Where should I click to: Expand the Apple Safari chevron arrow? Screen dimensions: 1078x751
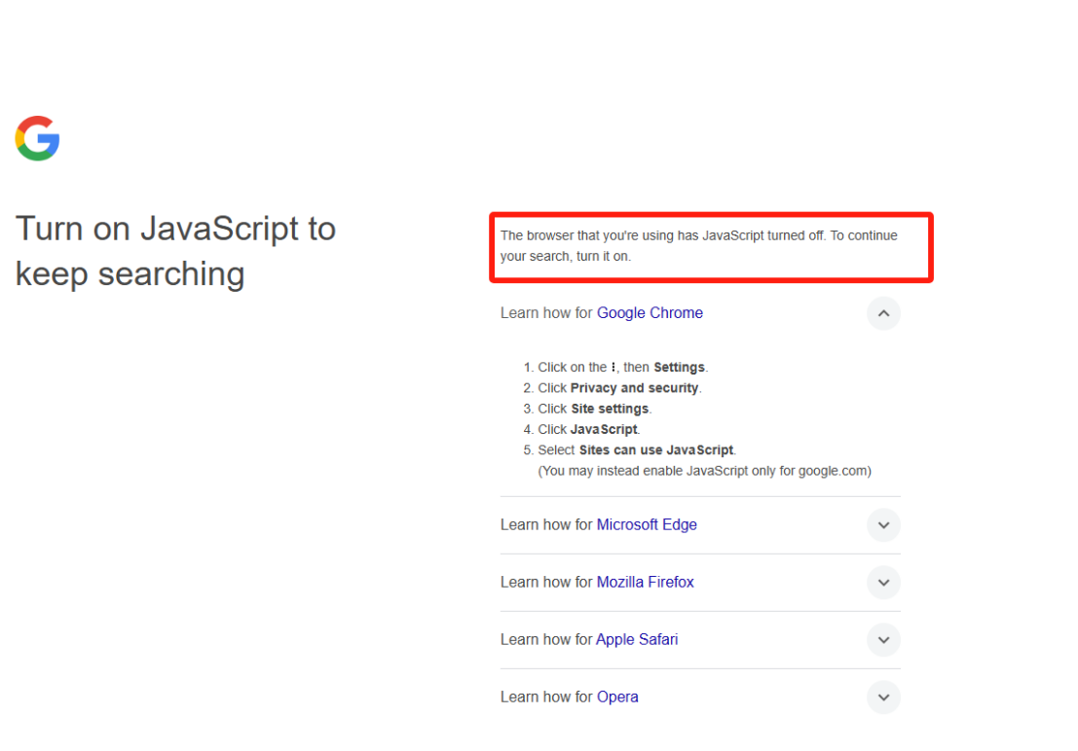[x=883, y=640]
